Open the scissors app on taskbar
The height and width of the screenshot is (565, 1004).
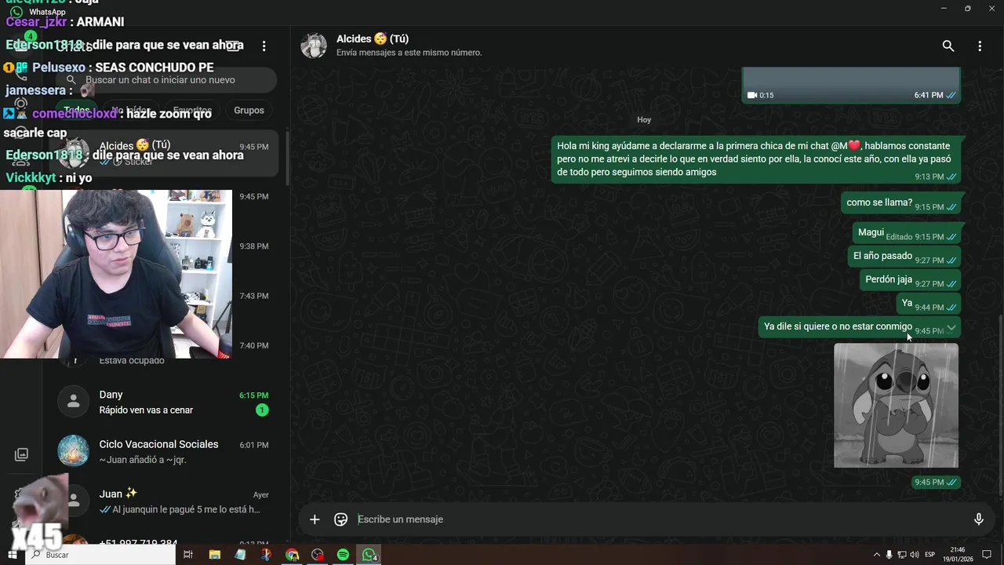[266, 555]
